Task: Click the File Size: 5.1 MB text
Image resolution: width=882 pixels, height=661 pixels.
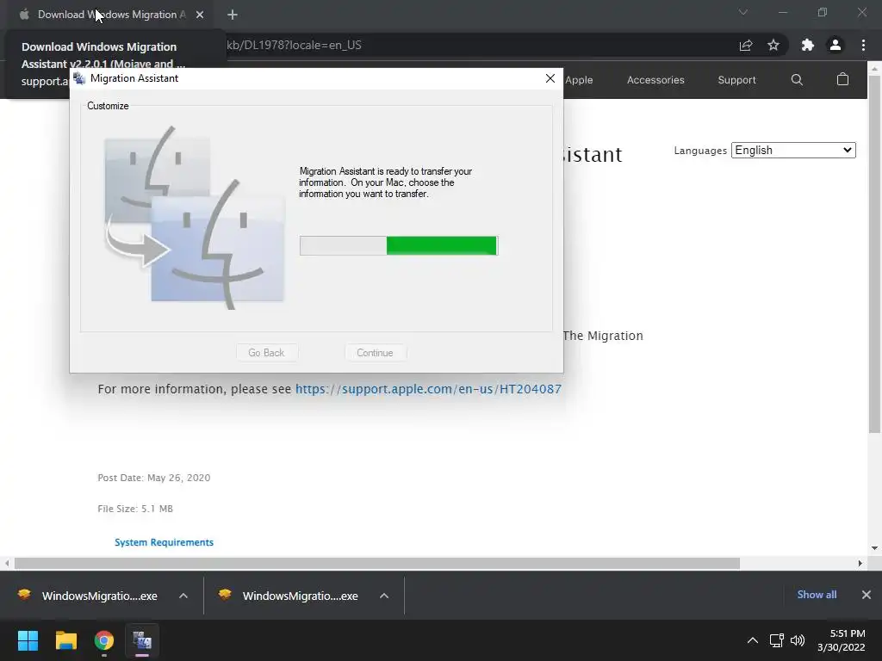Action: tap(135, 509)
